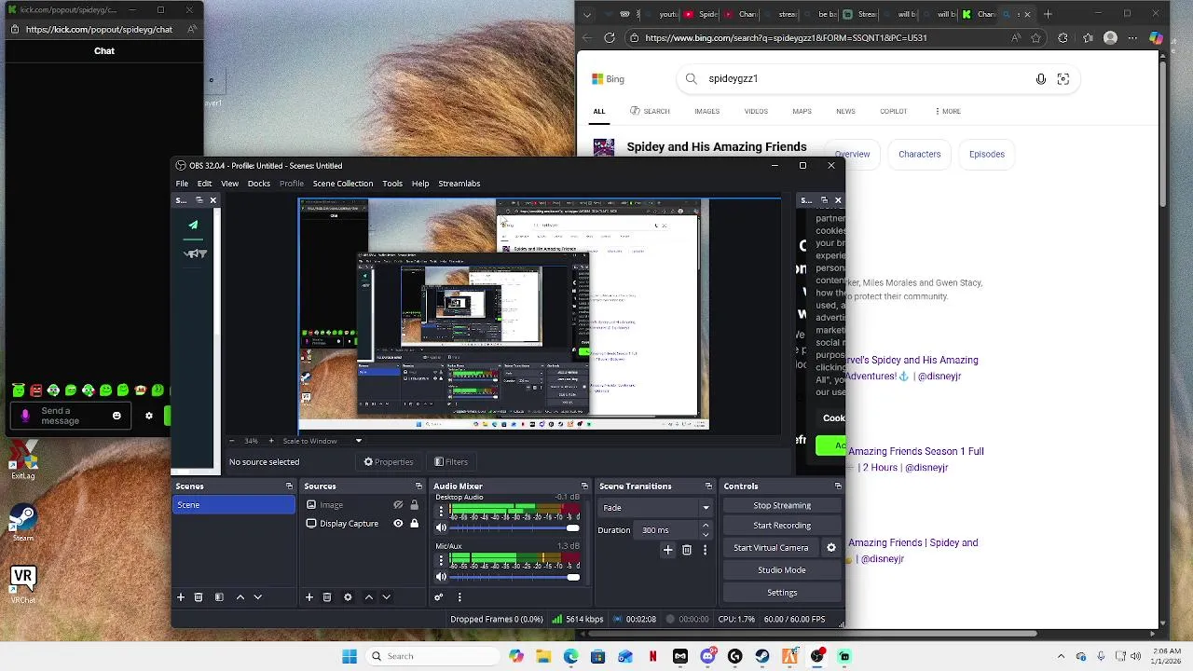1193x671 pixels.
Task: Open scene filters icon in Scenes dock
Action: pyautogui.click(x=219, y=597)
